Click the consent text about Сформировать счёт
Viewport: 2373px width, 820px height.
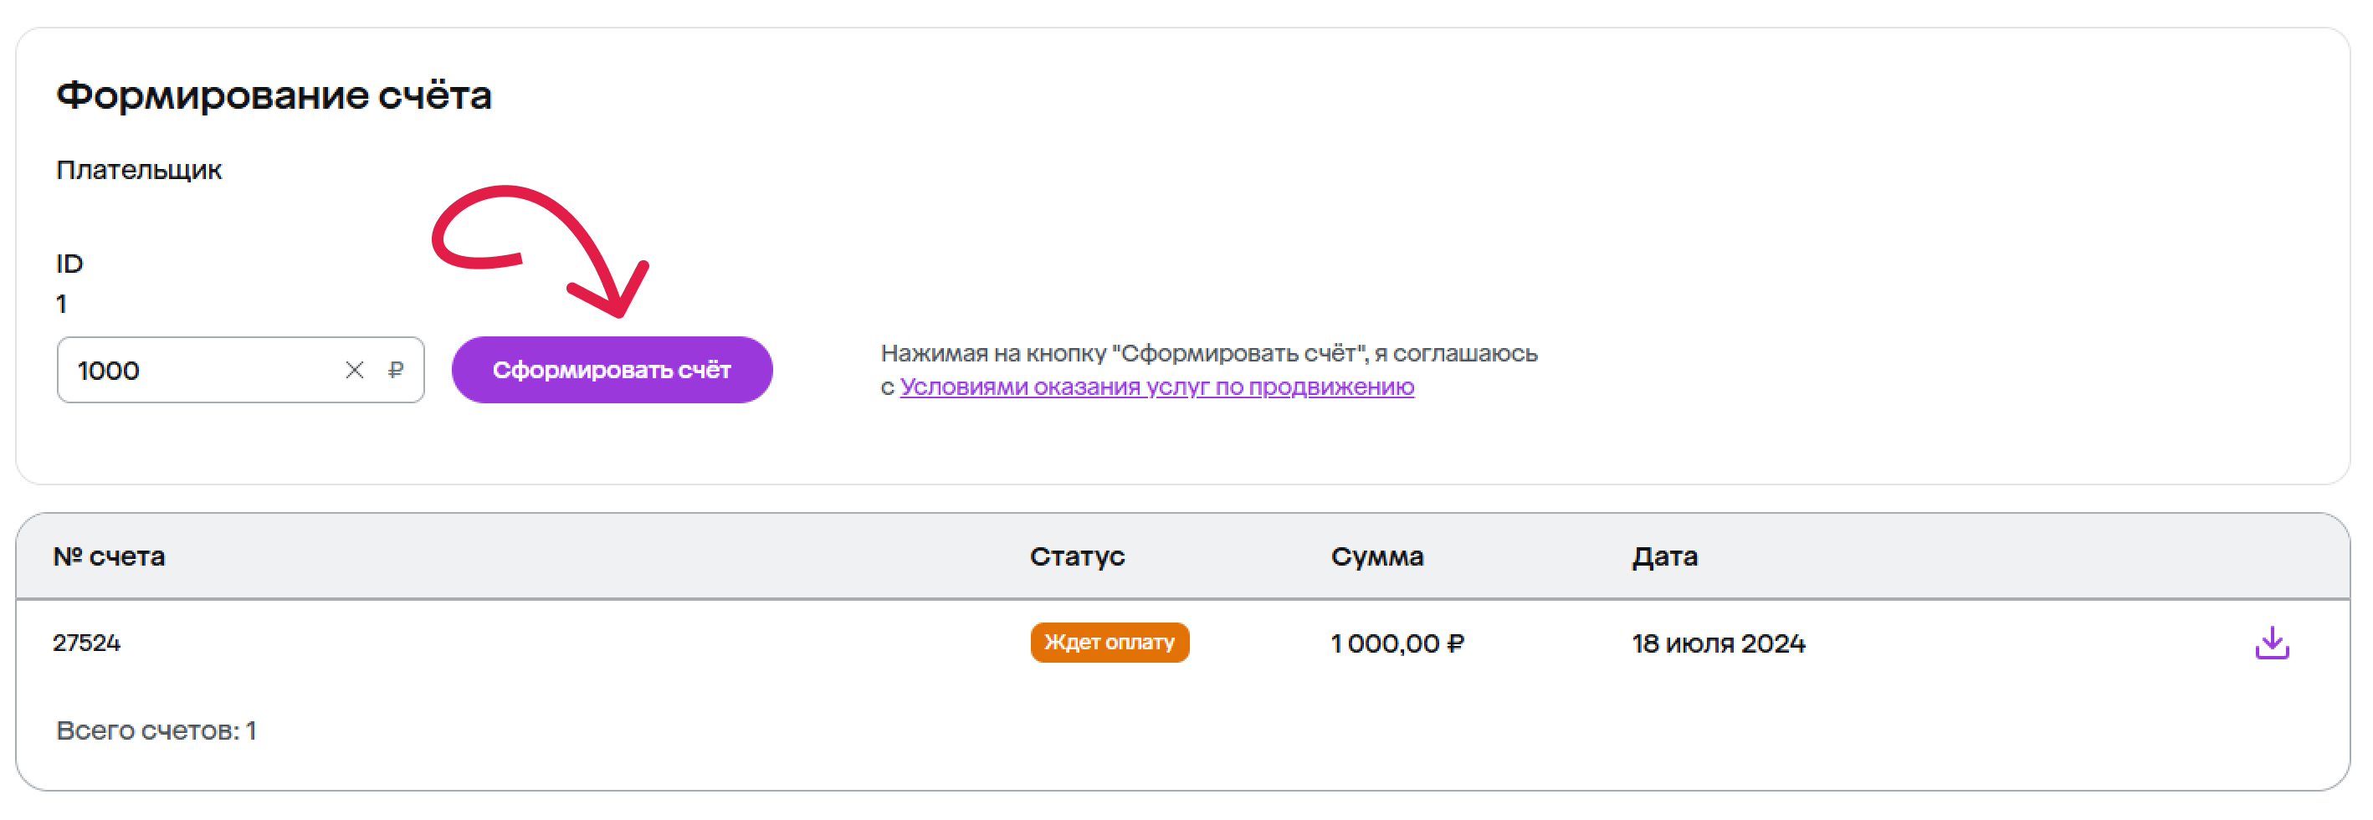pyautogui.click(x=1208, y=371)
